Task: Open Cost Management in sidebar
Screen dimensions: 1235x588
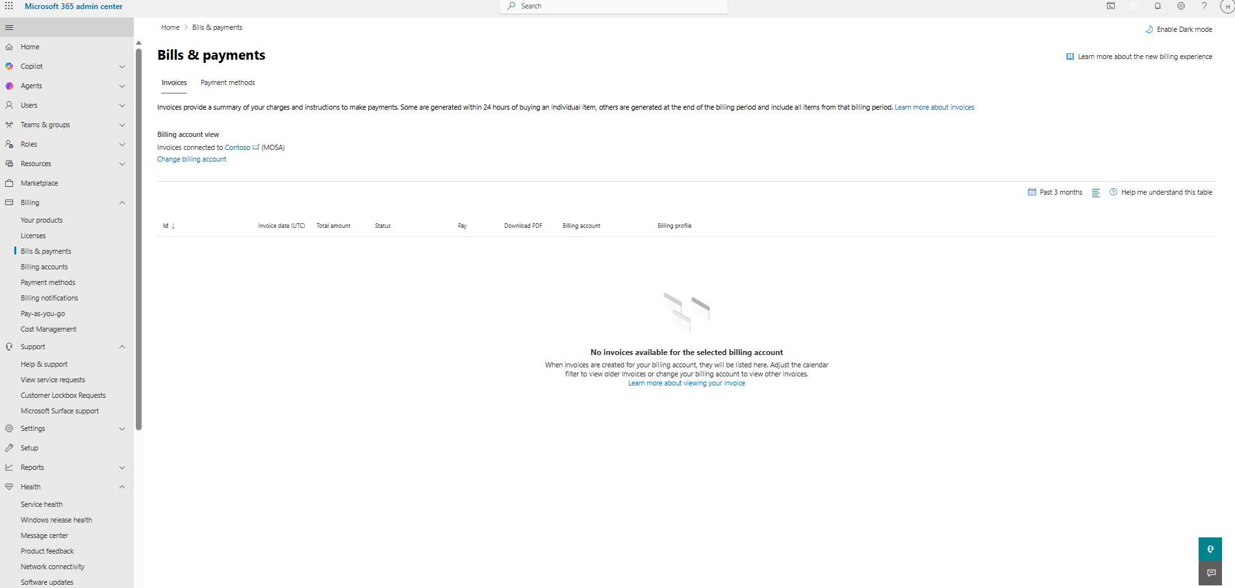Action: (x=49, y=329)
